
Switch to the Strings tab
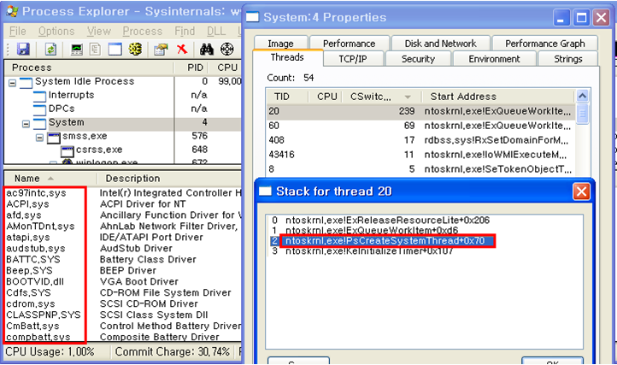click(x=567, y=59)
